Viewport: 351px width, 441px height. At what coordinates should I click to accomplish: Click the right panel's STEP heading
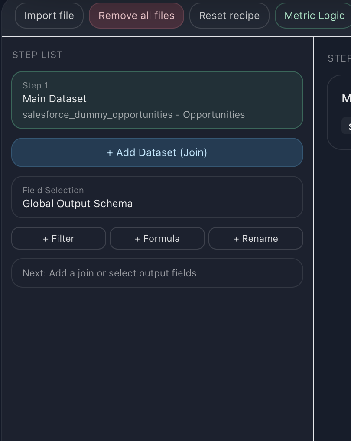point(339,58)
